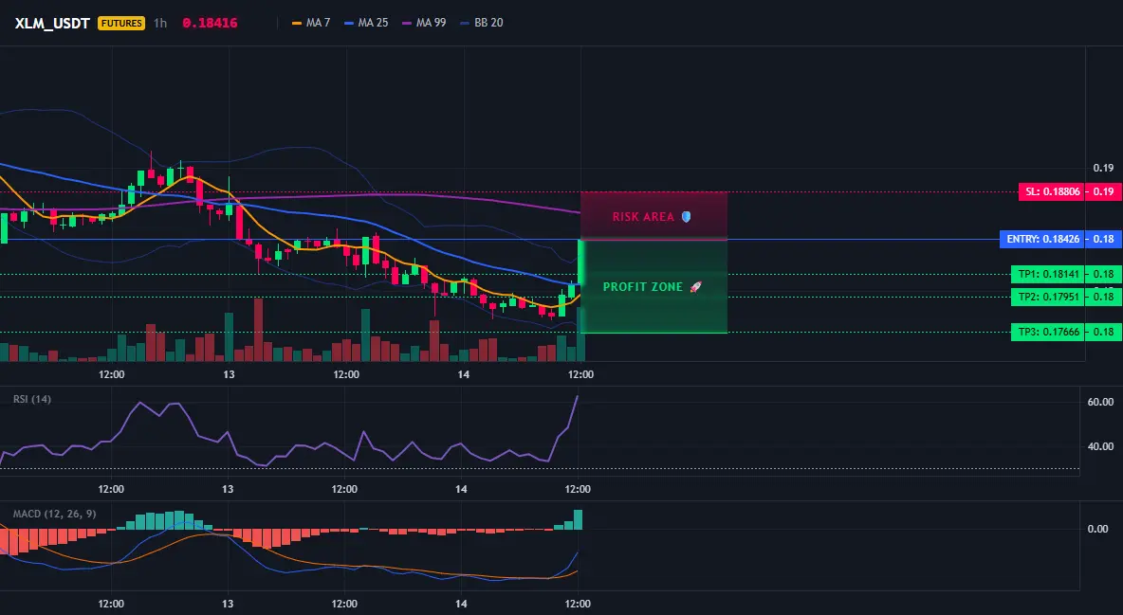Click the yellow FUTURES badge

(121, 23)
